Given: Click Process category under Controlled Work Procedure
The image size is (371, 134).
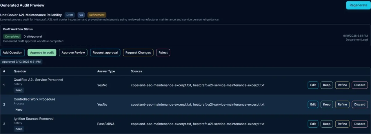Looking at the screenshot, I should pos(19,103).
